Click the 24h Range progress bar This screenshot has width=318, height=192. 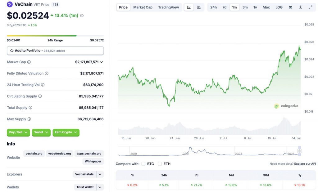[55, 36]
